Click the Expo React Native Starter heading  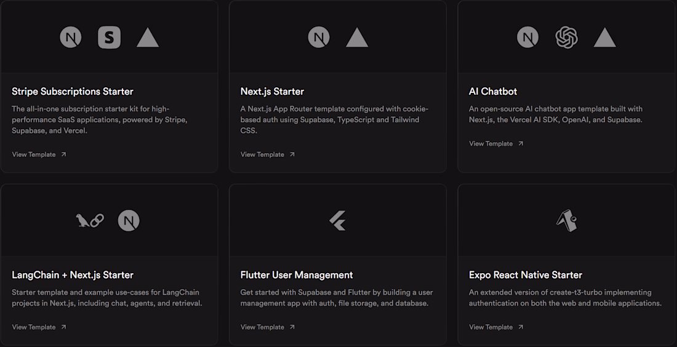(x=525, y=275)
